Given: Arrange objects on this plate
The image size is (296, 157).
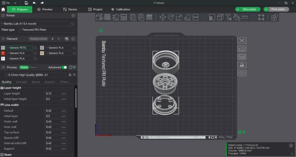Looking at the screenshot, I should point(242,57).
